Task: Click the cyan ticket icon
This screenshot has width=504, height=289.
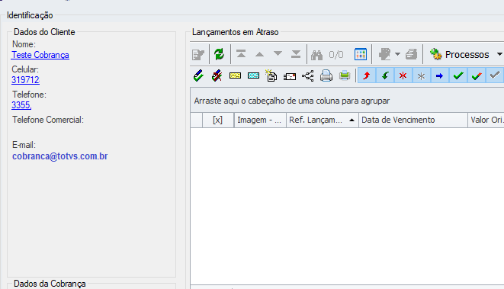Action: point(254,75)
